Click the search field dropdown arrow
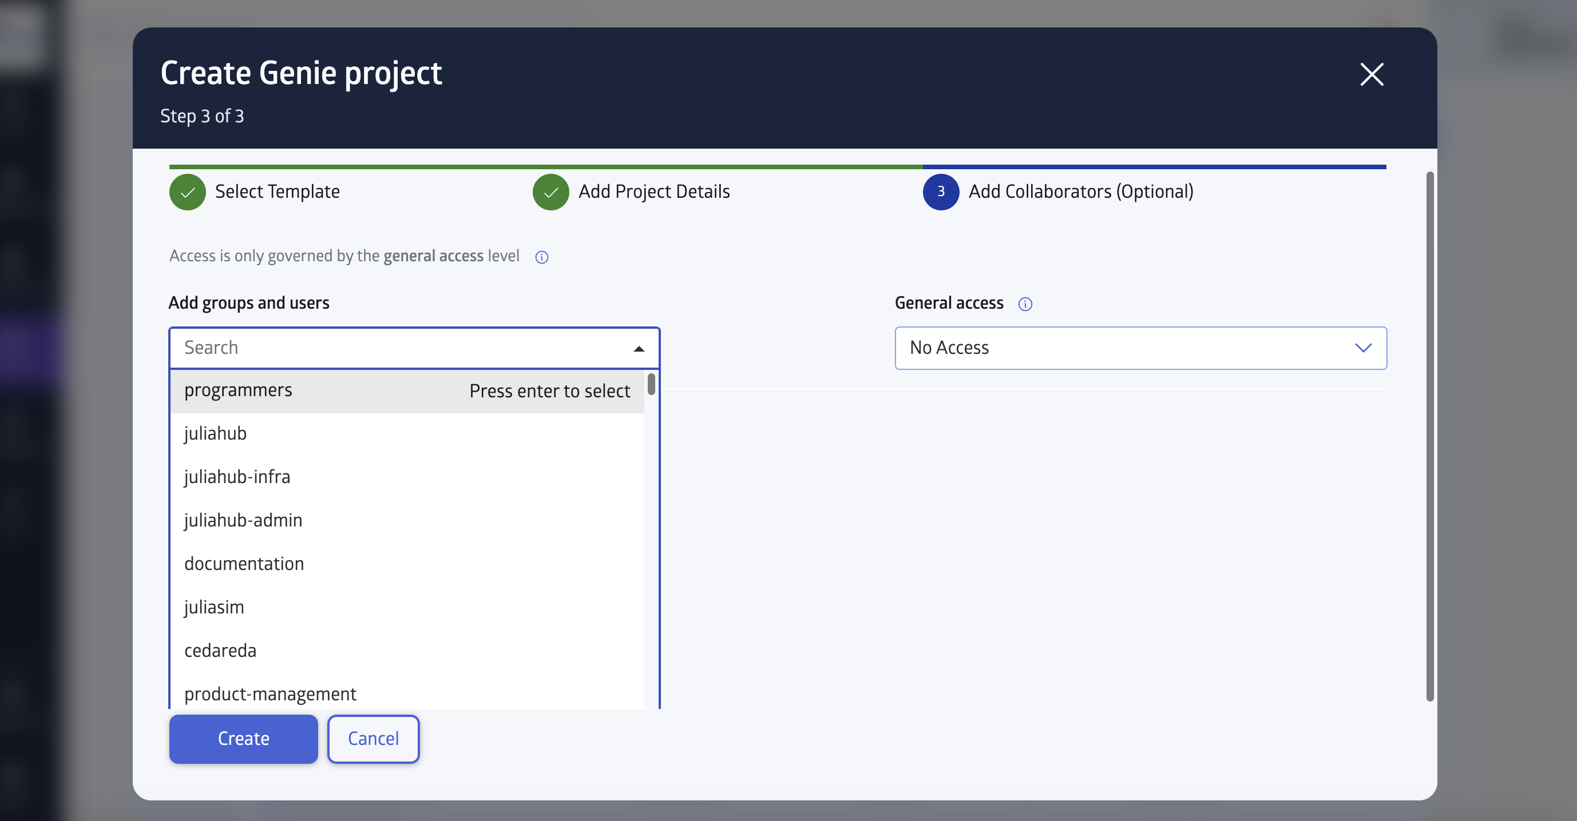Screen dimensions: 1577x821 (x=639, y=348)
